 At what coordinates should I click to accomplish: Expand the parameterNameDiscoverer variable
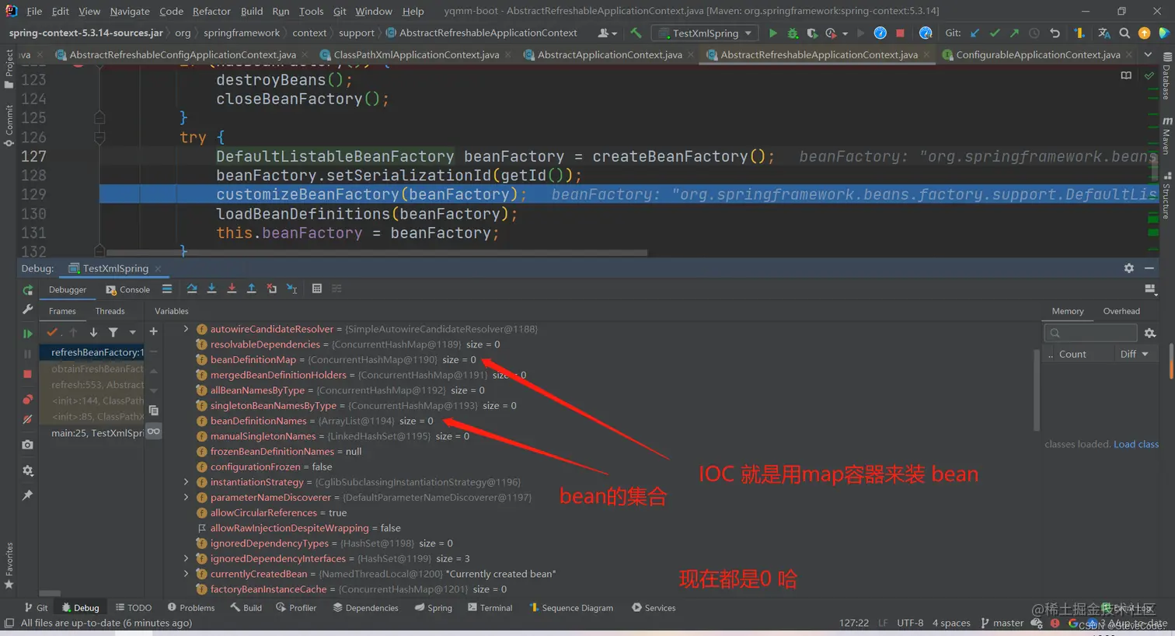[x=186, y=497]
